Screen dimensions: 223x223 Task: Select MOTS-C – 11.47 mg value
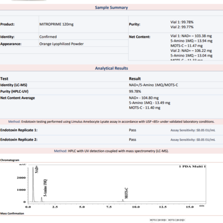(x=187, y=46)
